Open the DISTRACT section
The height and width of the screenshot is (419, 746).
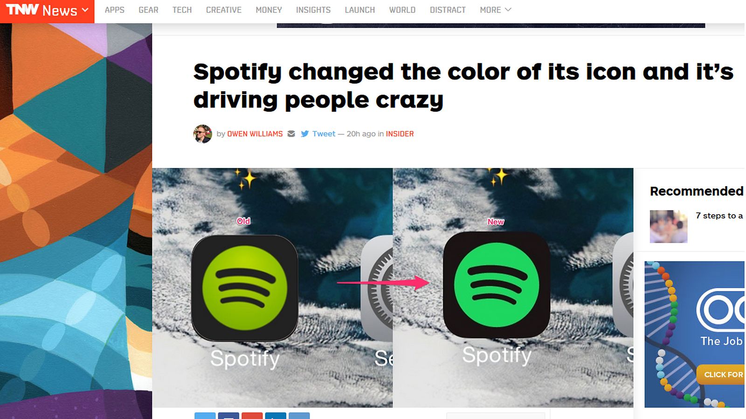tap(448, 10)
